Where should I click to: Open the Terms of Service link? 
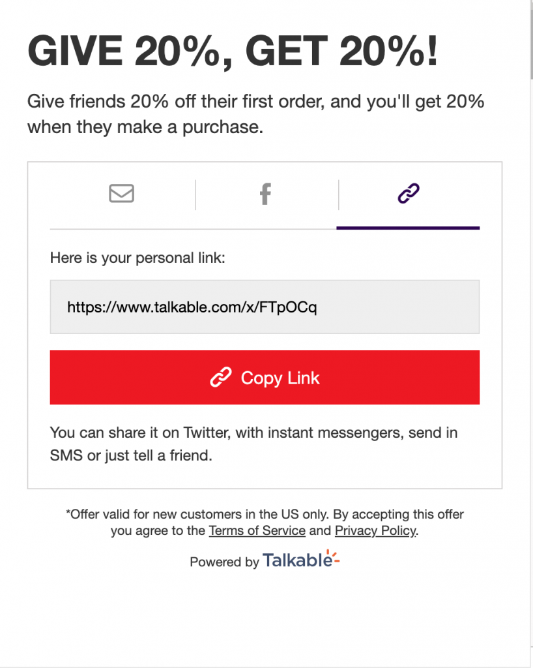tap(257, 530)
